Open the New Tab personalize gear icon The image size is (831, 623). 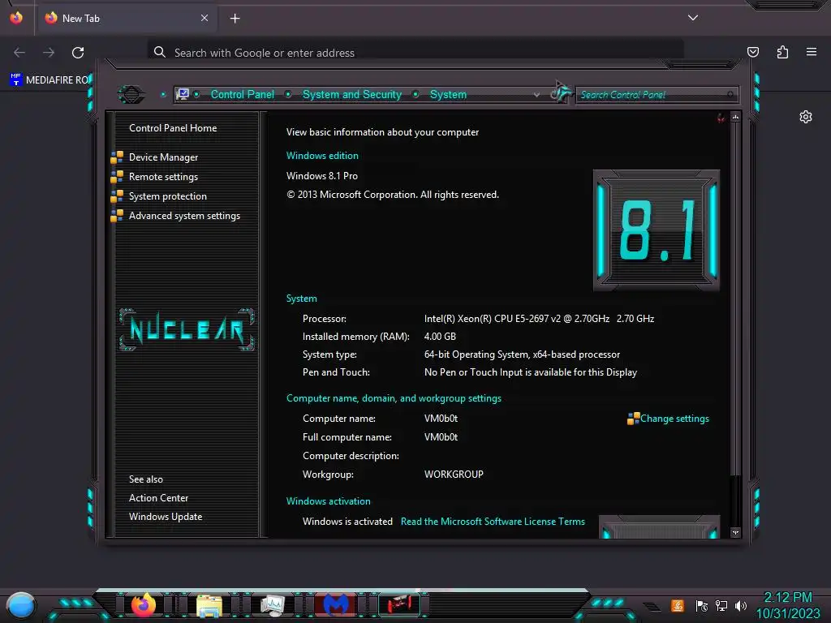pos(806,117)
